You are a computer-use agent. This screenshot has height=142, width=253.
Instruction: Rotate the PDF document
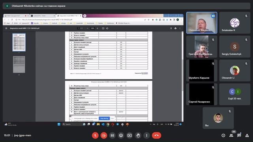107,28
